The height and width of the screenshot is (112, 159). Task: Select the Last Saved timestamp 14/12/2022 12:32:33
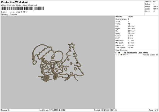[57, 110]
